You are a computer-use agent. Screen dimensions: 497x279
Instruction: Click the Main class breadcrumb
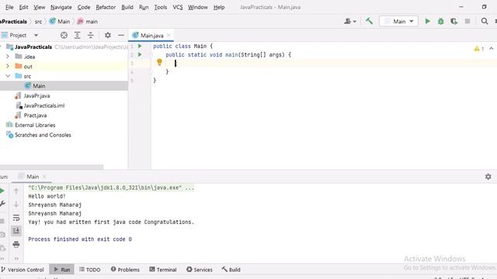(x=60, y=22)
